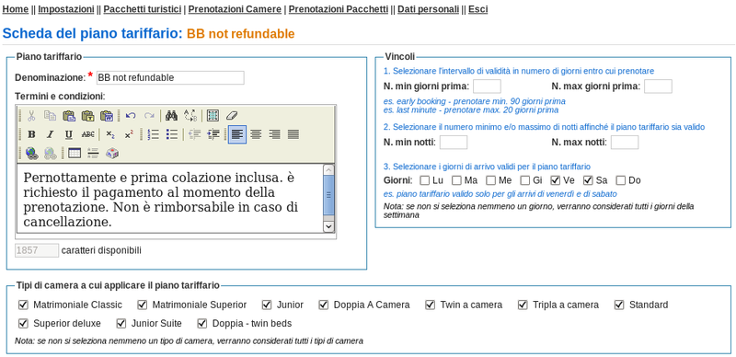Toggle bold formatting in the editor
The width and height of the screenshot is (736, 357).
point(31,135)
